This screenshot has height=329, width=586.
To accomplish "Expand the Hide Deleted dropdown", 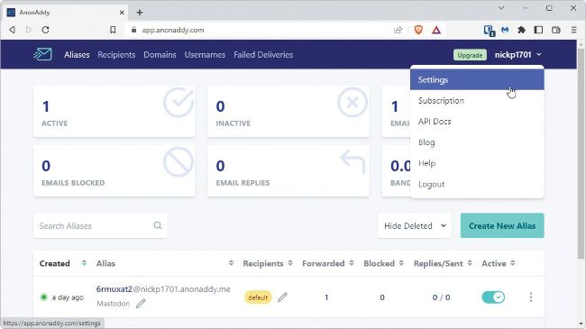I will click(415, 226).
